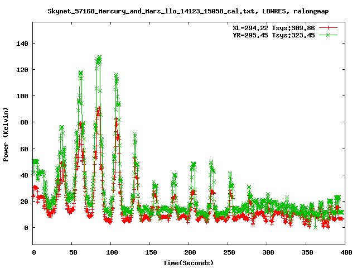Select legend entry YR-295.45 Tsys:323.45
Screen dimensions: 357x268
[274, 35]
